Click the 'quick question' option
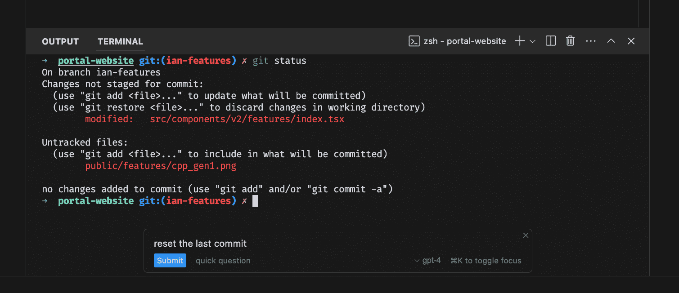 pyautogui.click(x=223, y=261)
